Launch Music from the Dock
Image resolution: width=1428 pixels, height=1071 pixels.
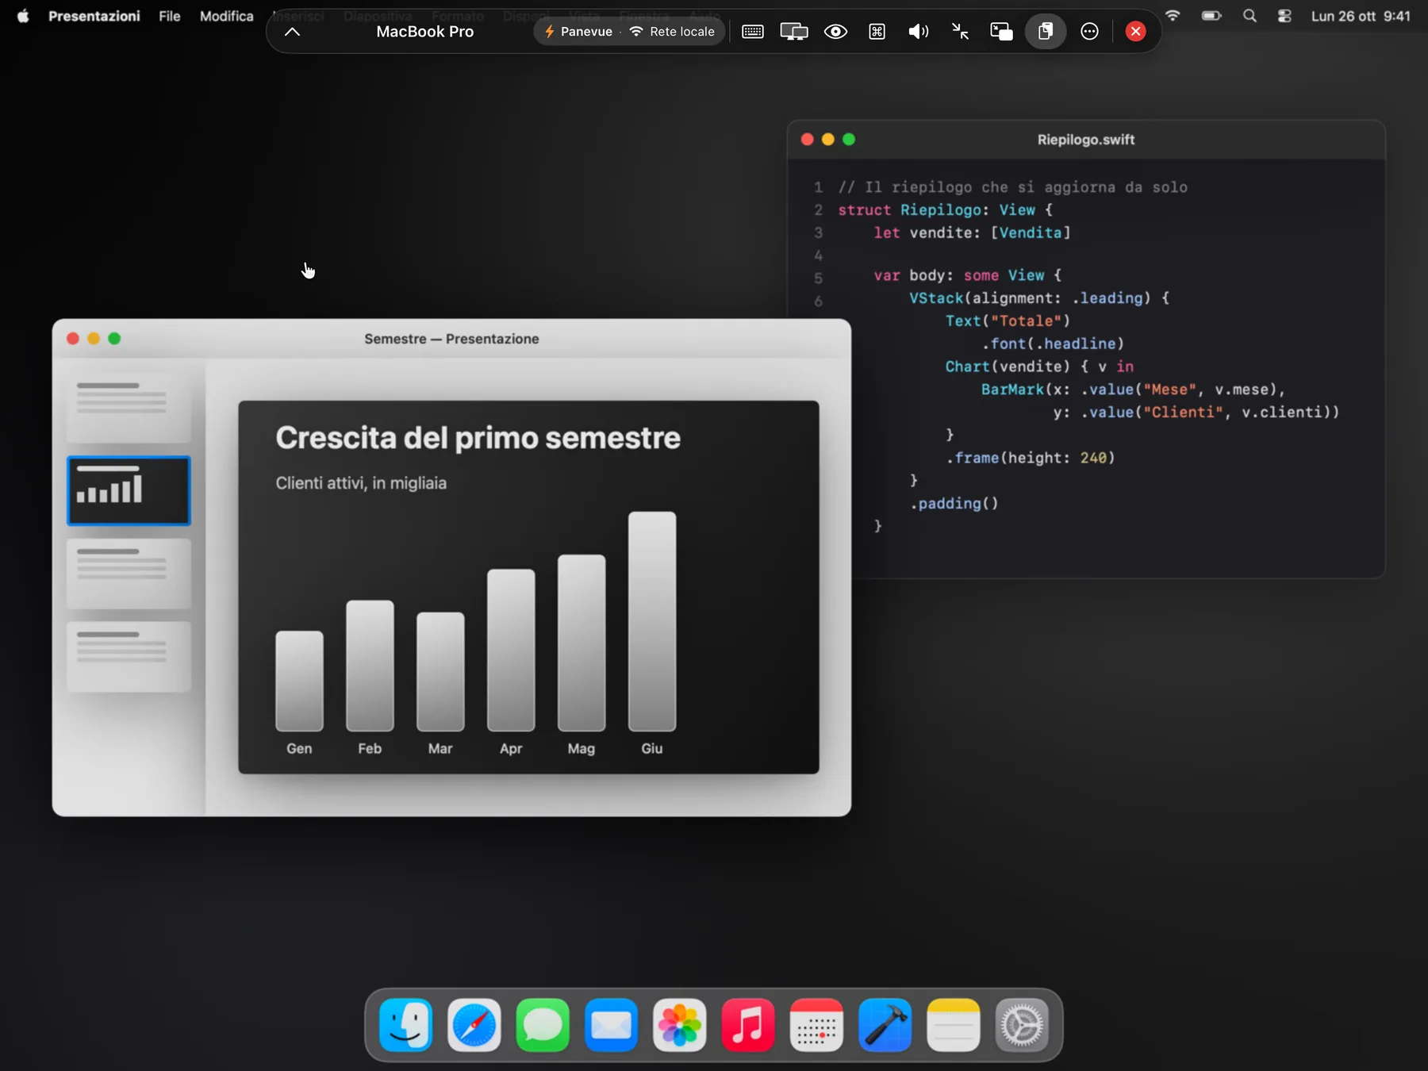(748, 1025)
